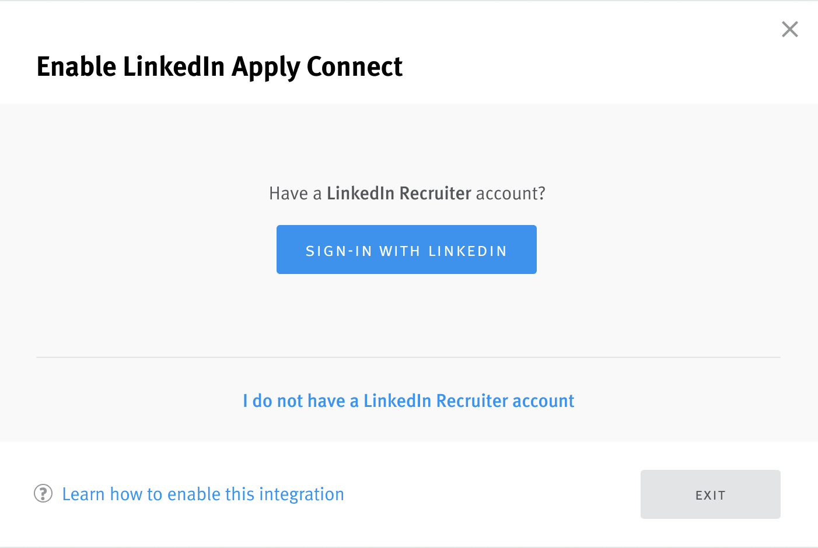Click the LinkedIn Recruiter account question text

coord(407,193)
